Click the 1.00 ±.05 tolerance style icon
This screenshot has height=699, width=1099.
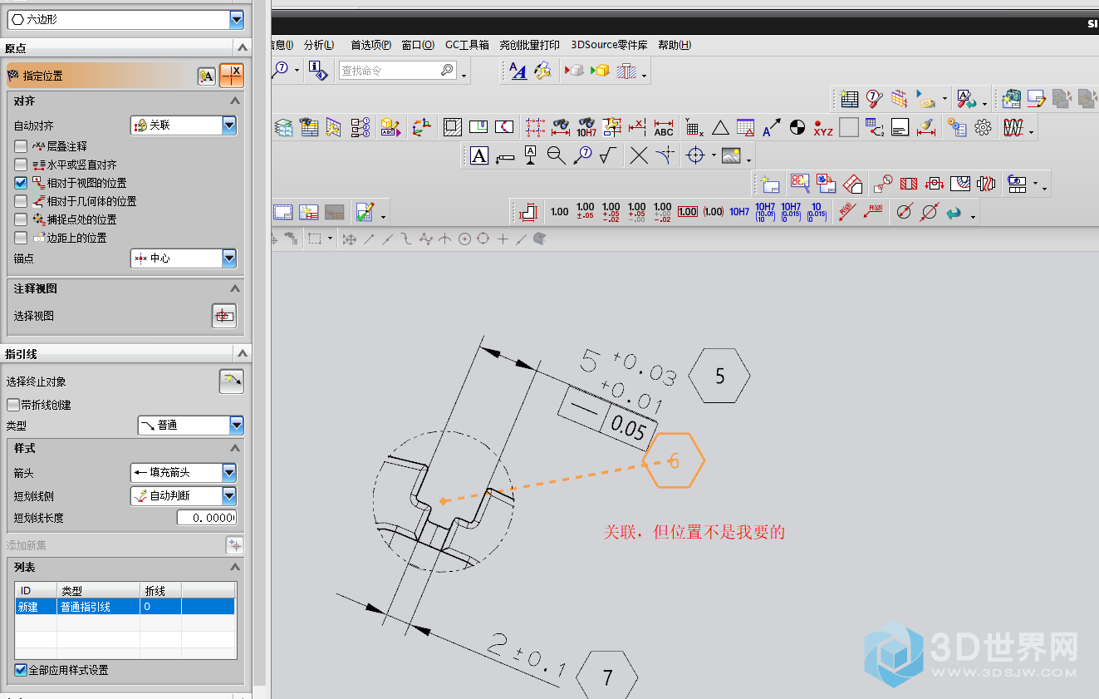point(585,212)
